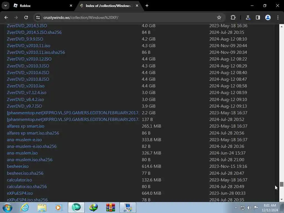Screen dimensions: 284x213
Task: Download besheer.iso
Action: pos(18,166)
